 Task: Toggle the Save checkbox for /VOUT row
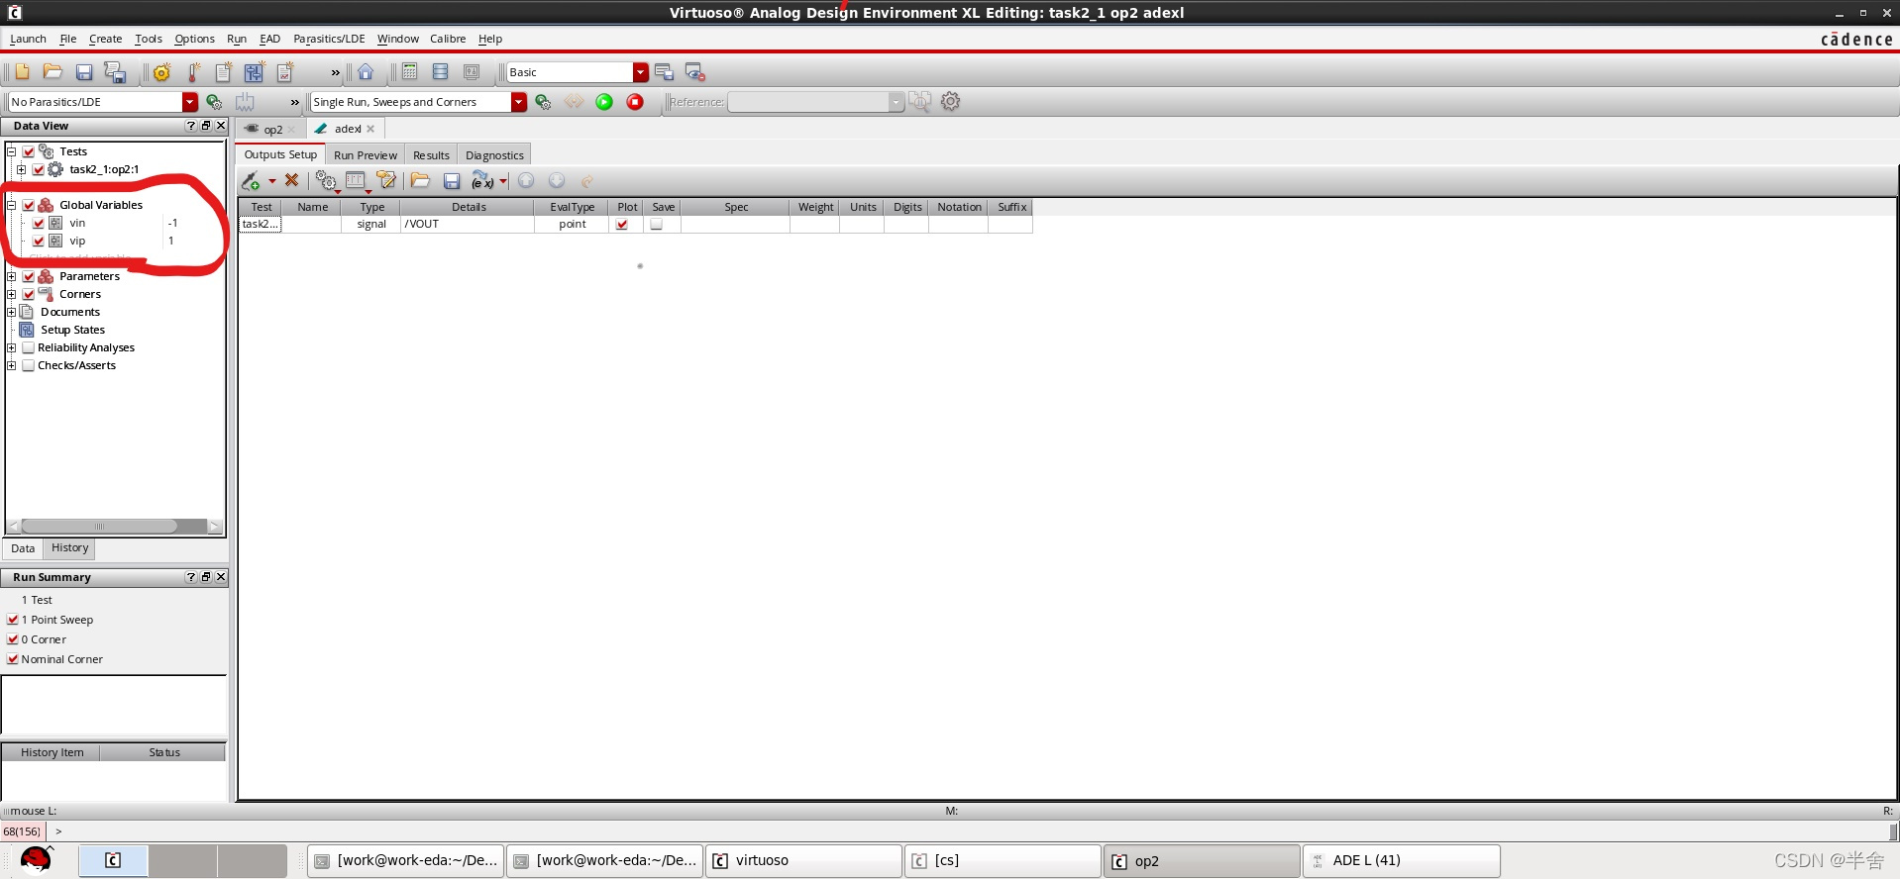pyautogui.click(x=656, y=225)
